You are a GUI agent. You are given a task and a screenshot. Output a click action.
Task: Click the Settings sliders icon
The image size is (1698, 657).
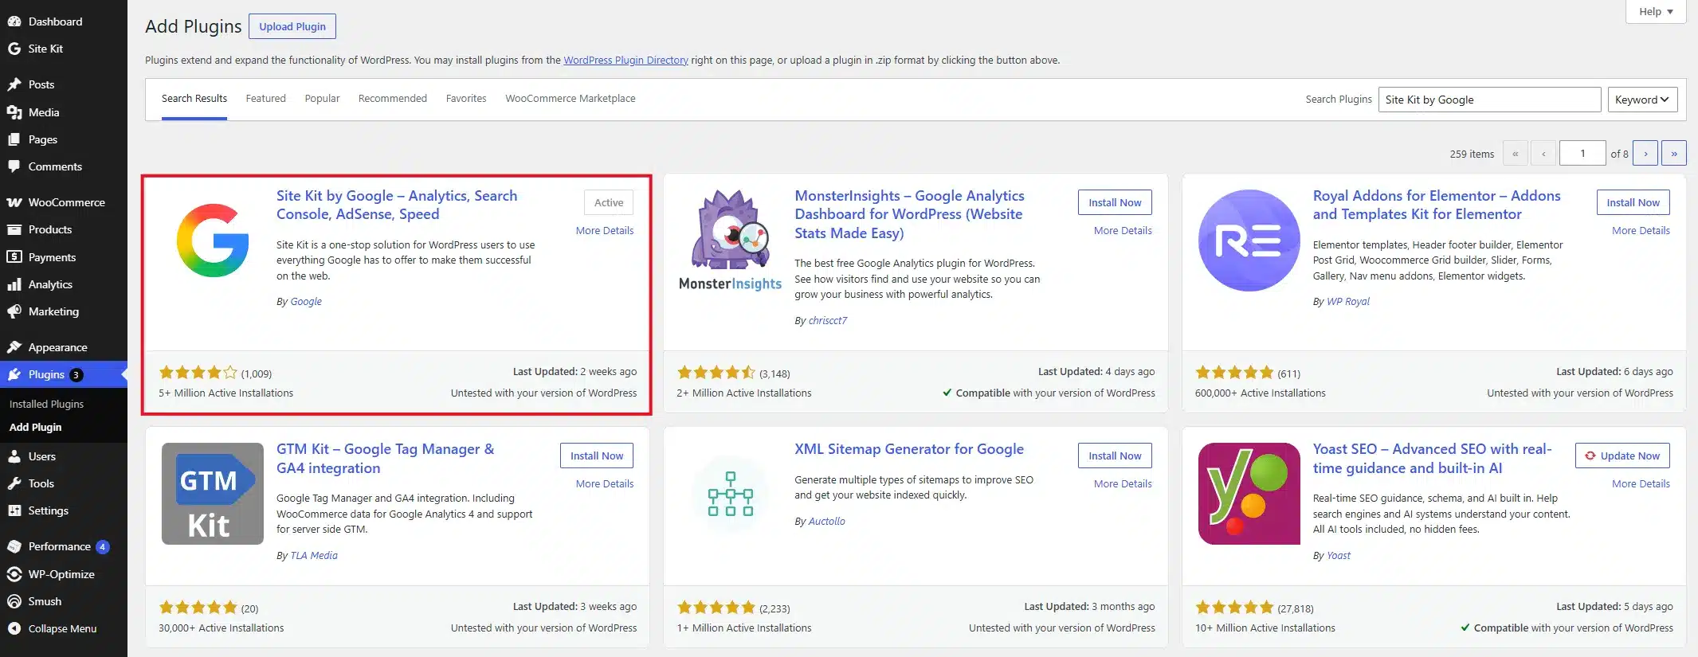tap(14, 510)
